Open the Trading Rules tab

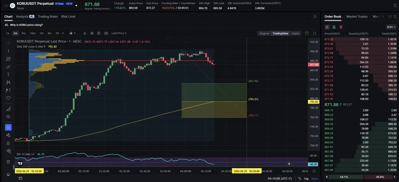[48, 17]
